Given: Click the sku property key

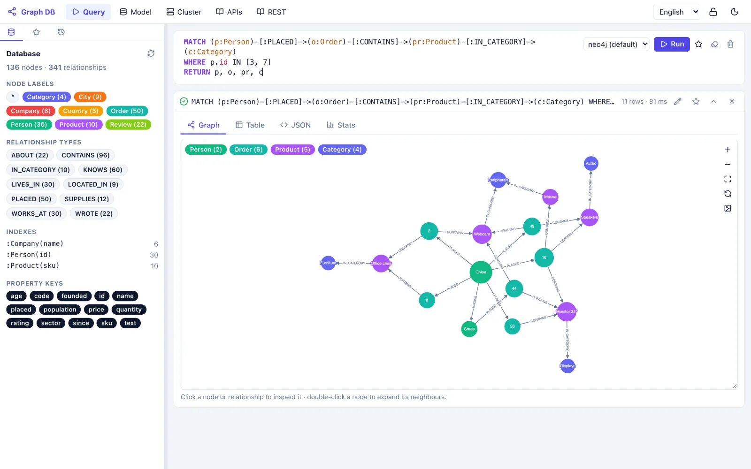Looking at the screenshot, I should (107, 323).
